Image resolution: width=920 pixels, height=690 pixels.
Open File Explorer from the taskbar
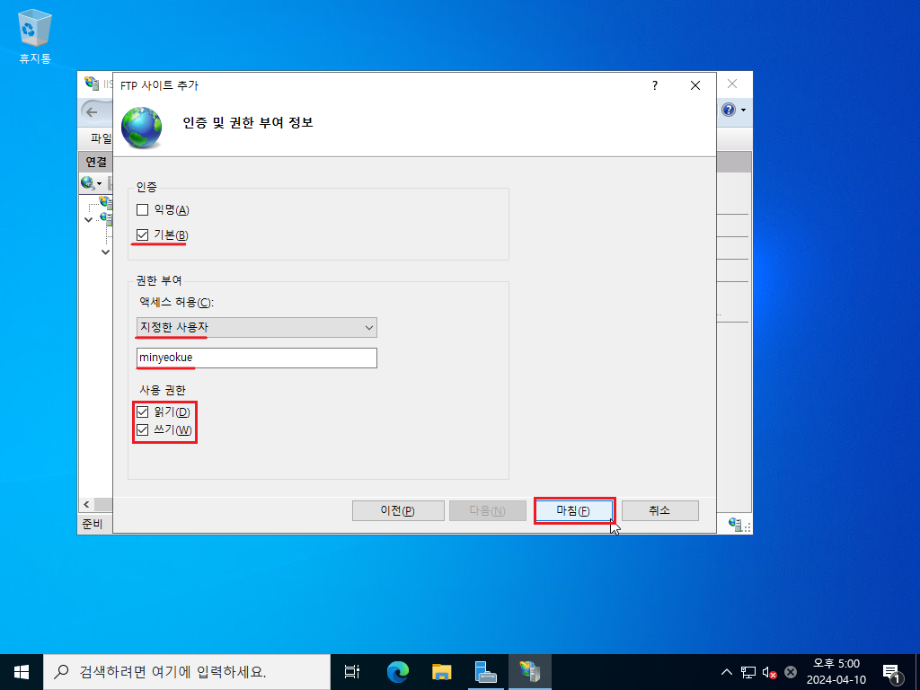(442, 672)
